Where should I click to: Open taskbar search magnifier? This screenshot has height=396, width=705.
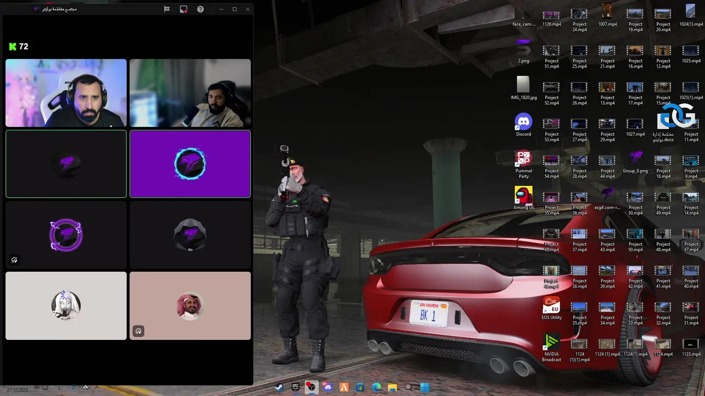click(409, 387)
